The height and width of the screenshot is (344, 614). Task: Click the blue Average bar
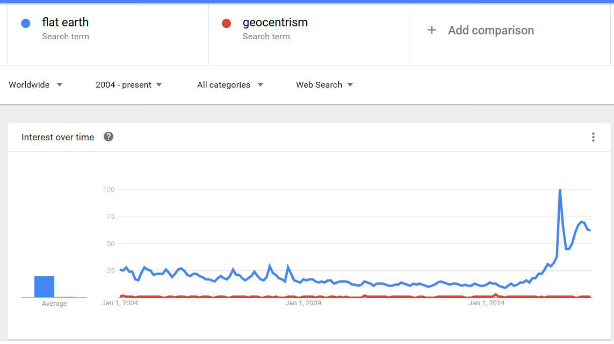point(44,286)
